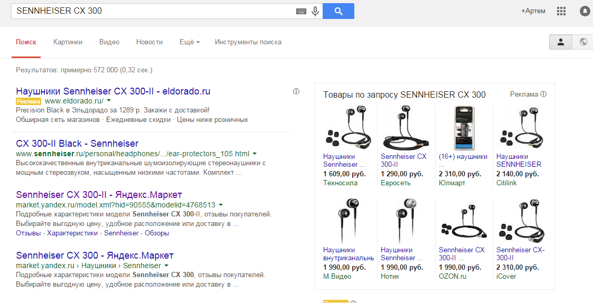Expand arrow after market.yandex.ru/model.xml URL
This screenshot has height=303, width=593.
pos(221,205)
